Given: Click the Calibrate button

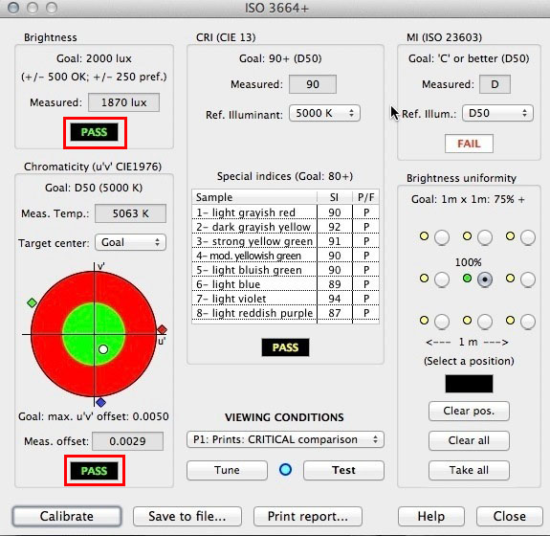Looking at the screenshot, I should pyautogui.click(x=67, y=516).
